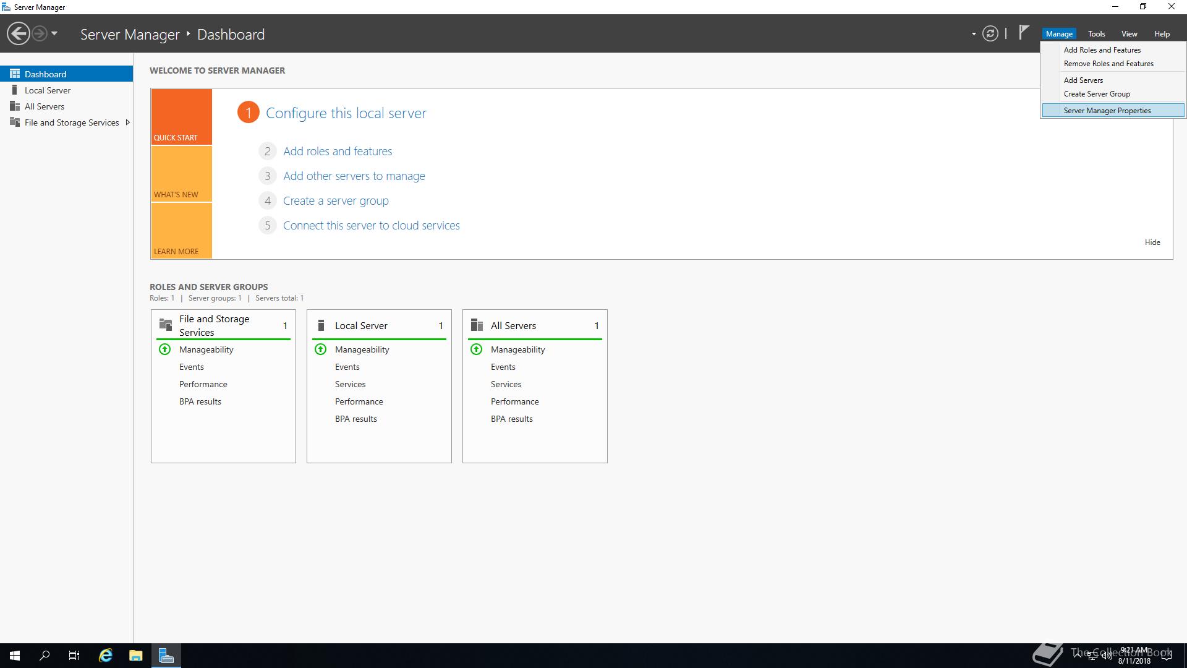Image resolution: width=1187 pixels, height=668 pixels.
Task: Open the Manage menu
Action: [x=1059, y=34]
